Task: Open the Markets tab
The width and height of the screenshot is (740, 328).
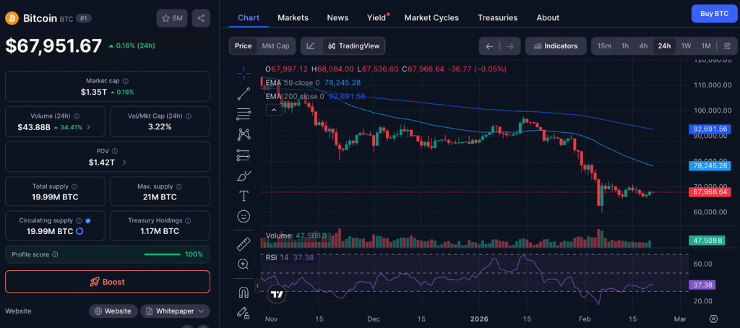Action: click(293, 17)
